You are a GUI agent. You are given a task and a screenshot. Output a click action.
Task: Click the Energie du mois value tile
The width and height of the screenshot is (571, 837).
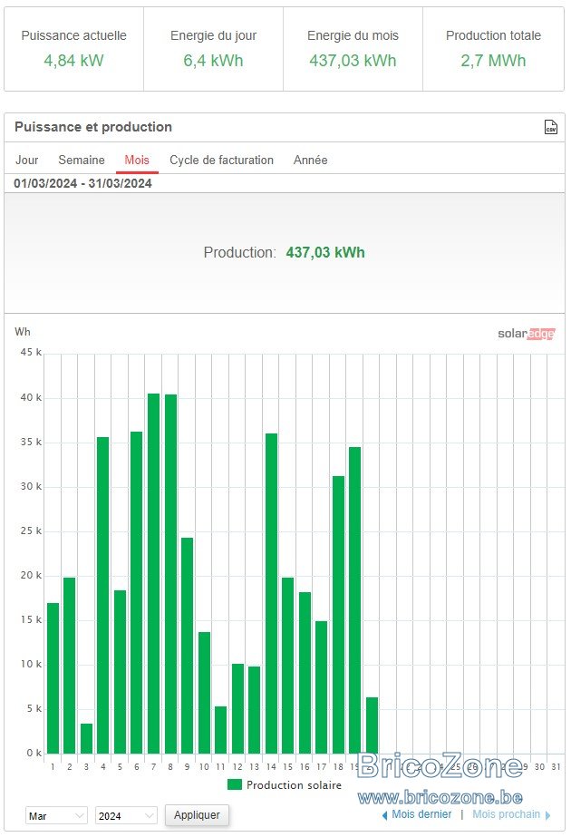[x=353, y=49]
